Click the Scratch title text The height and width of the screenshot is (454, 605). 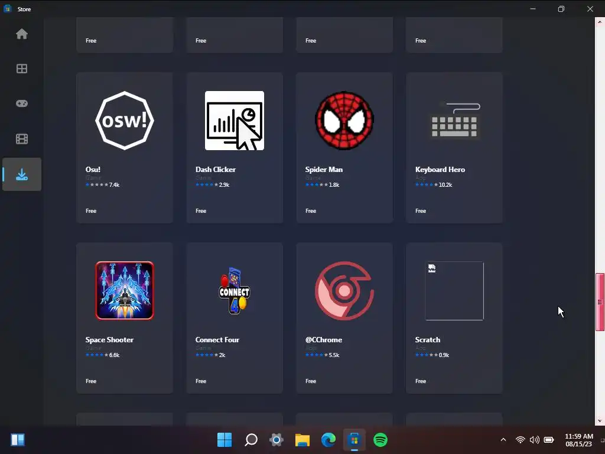(428, 340)
